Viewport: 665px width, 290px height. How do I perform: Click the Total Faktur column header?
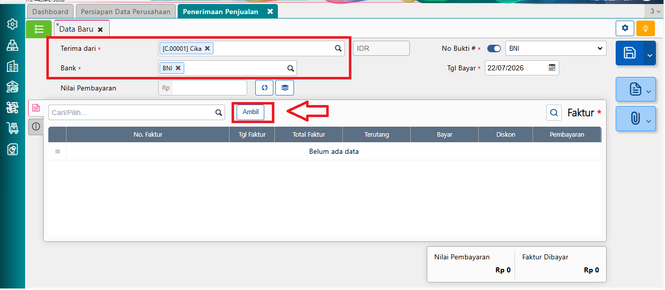(309, 134)
